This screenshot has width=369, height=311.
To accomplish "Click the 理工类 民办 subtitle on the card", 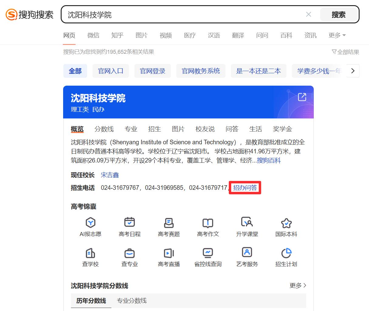I will [x=87, y=109].
